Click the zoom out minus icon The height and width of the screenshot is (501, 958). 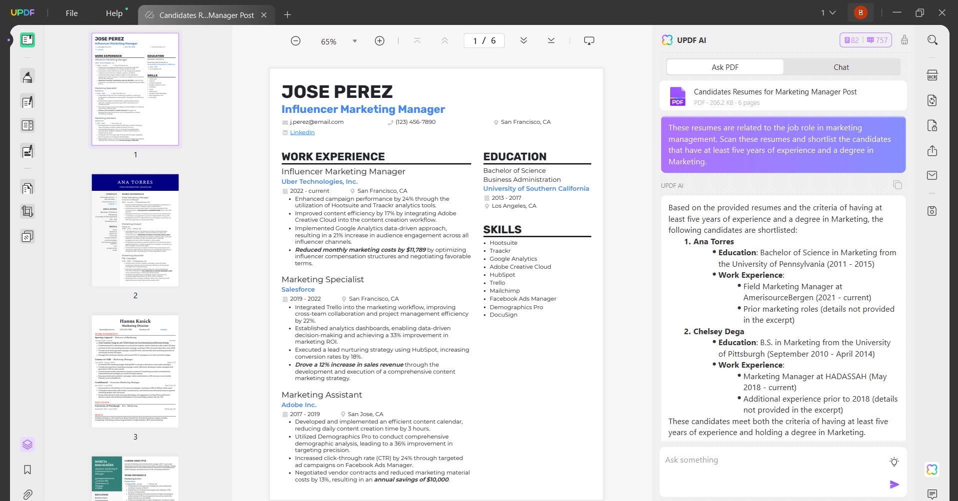[296, 41]
